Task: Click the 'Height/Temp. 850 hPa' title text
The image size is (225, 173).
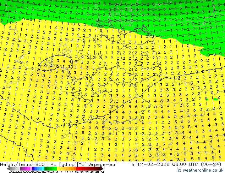Action: (x=29, y=165)
